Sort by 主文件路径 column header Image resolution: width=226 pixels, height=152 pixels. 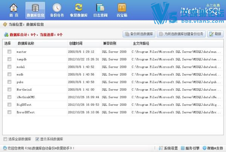coord(141,43)
